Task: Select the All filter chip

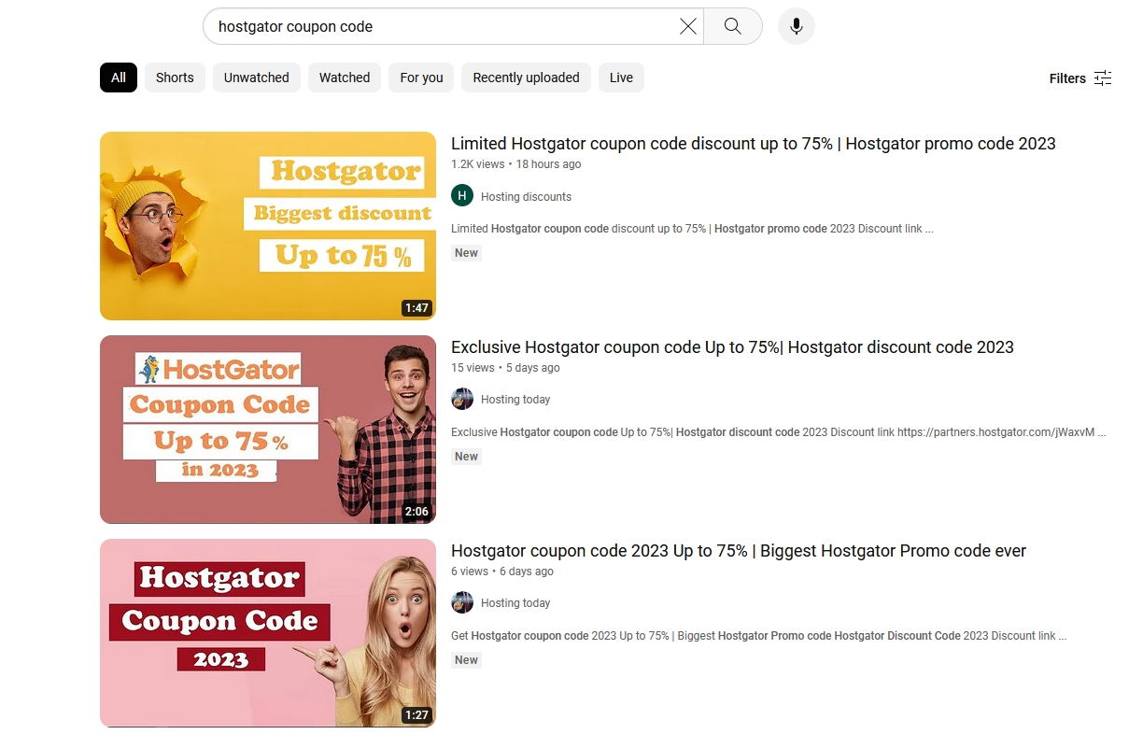Action: (x=119, y=78)
